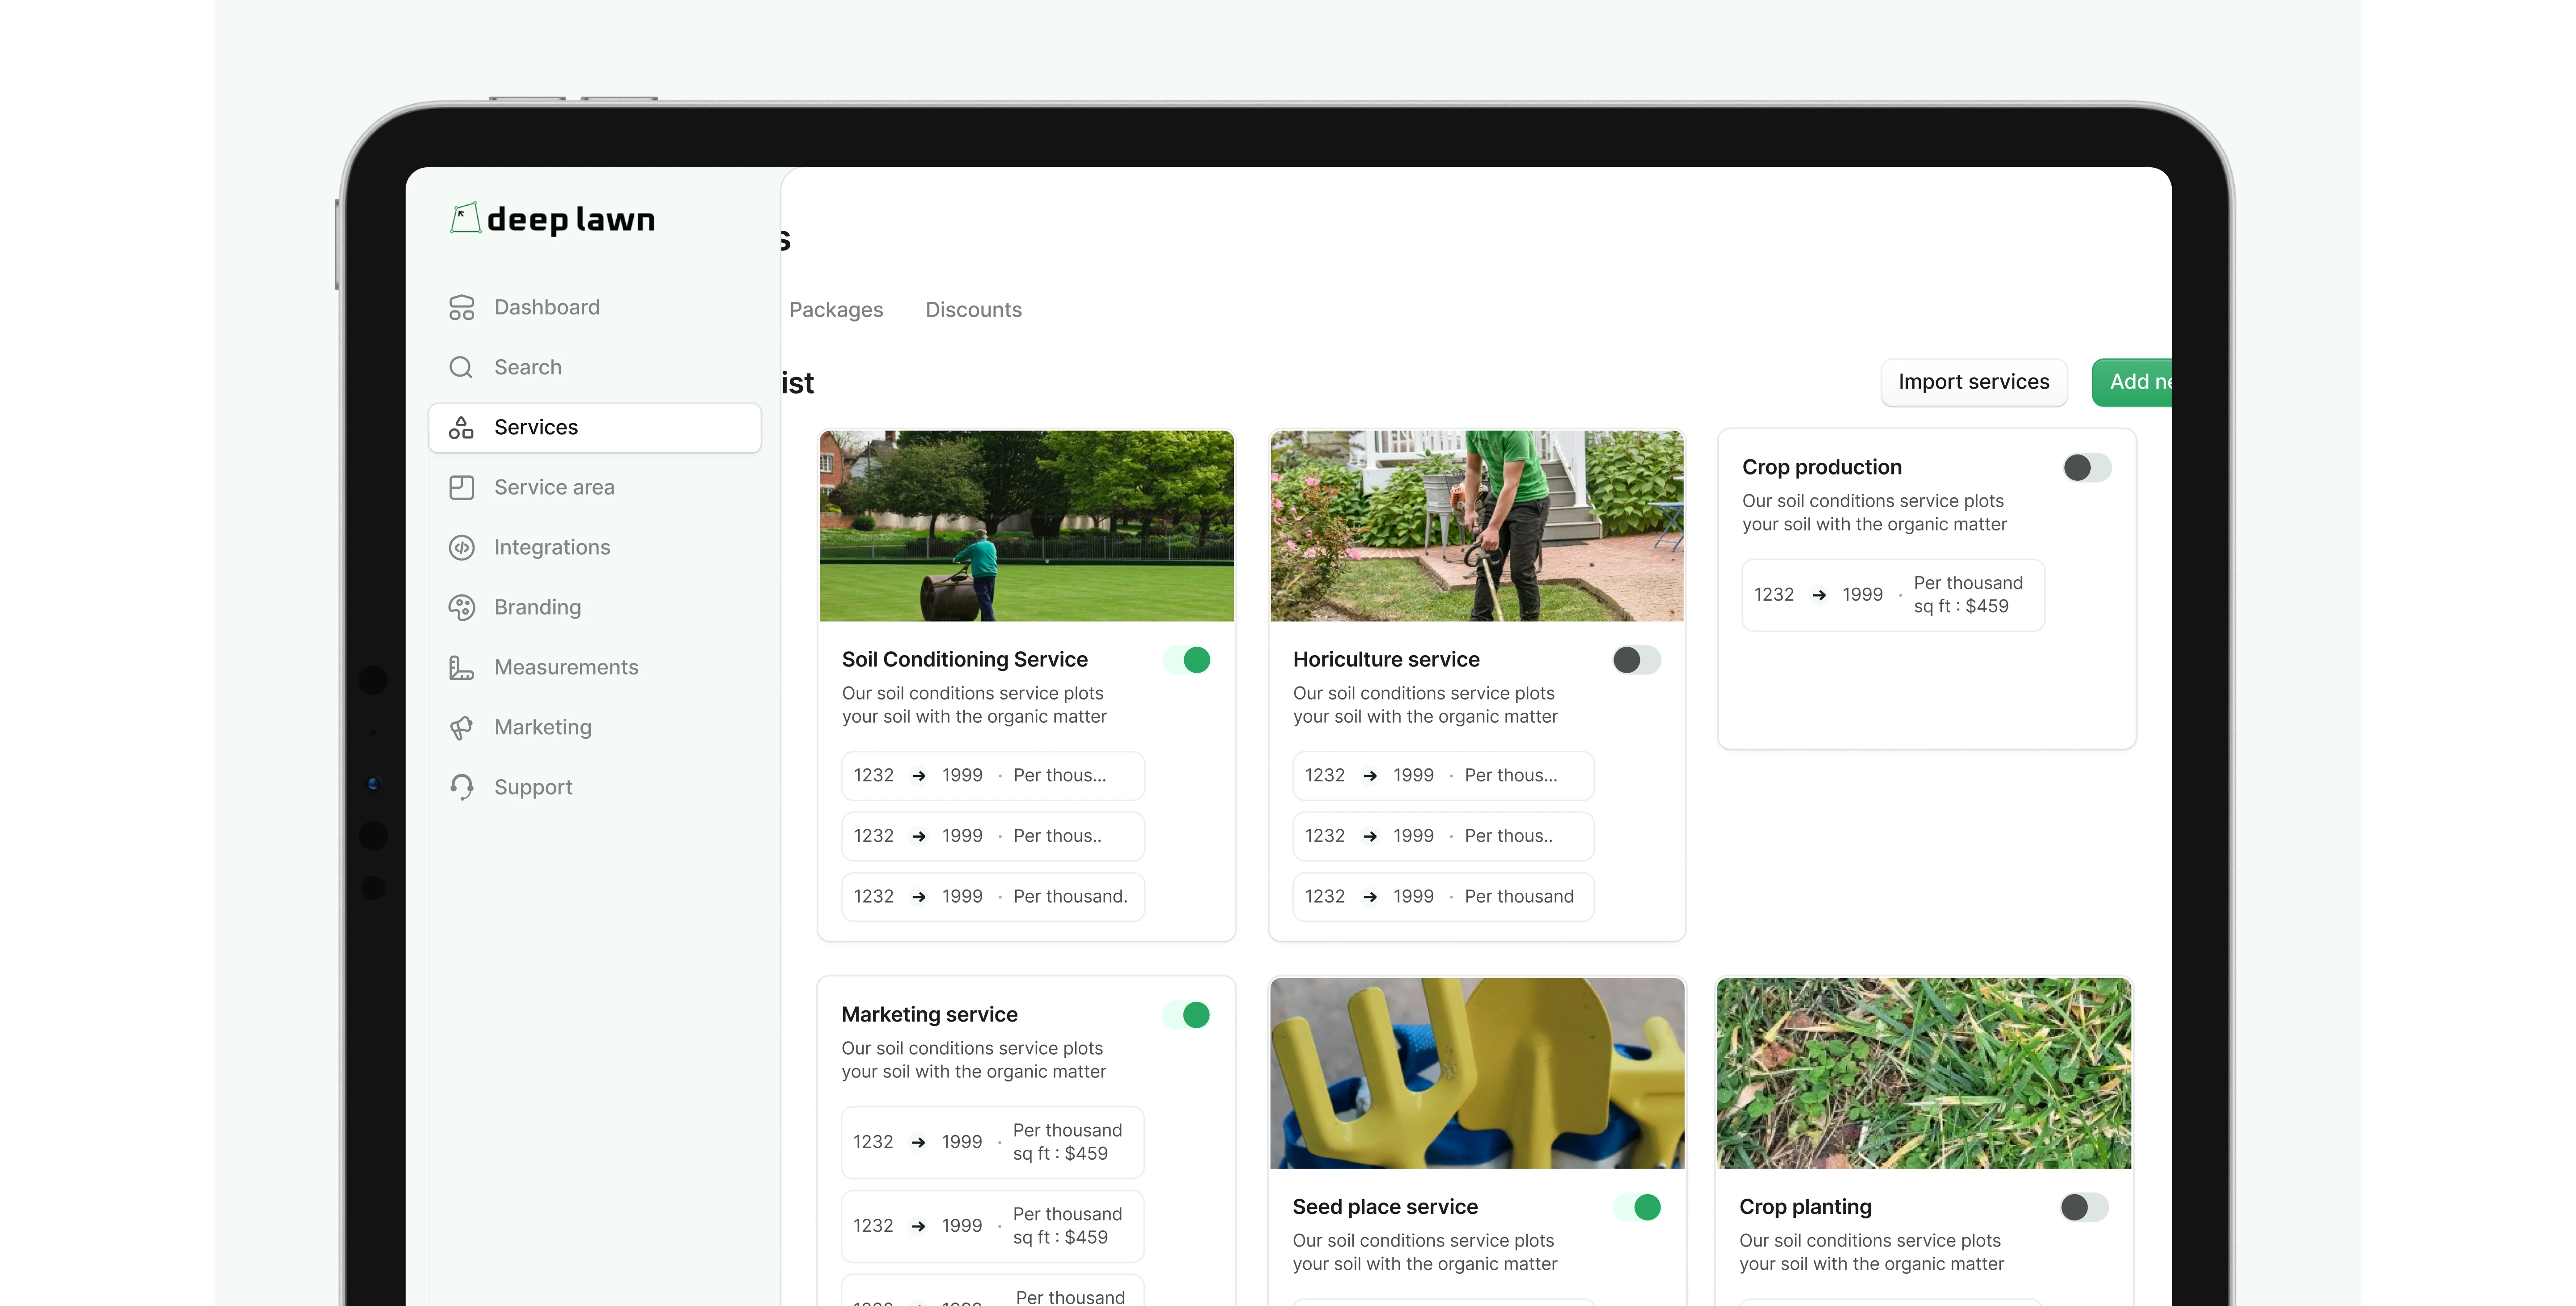Click the Import services button

click(1973, 382)
